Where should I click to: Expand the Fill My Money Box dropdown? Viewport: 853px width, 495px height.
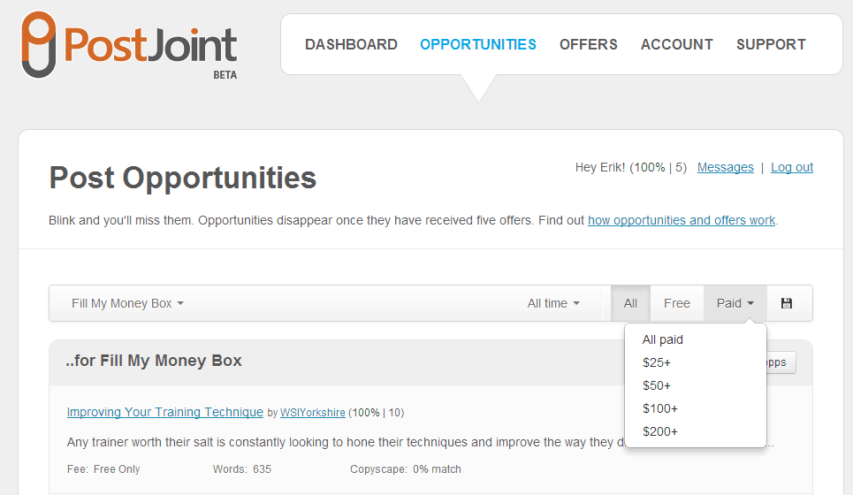(128, 303)
